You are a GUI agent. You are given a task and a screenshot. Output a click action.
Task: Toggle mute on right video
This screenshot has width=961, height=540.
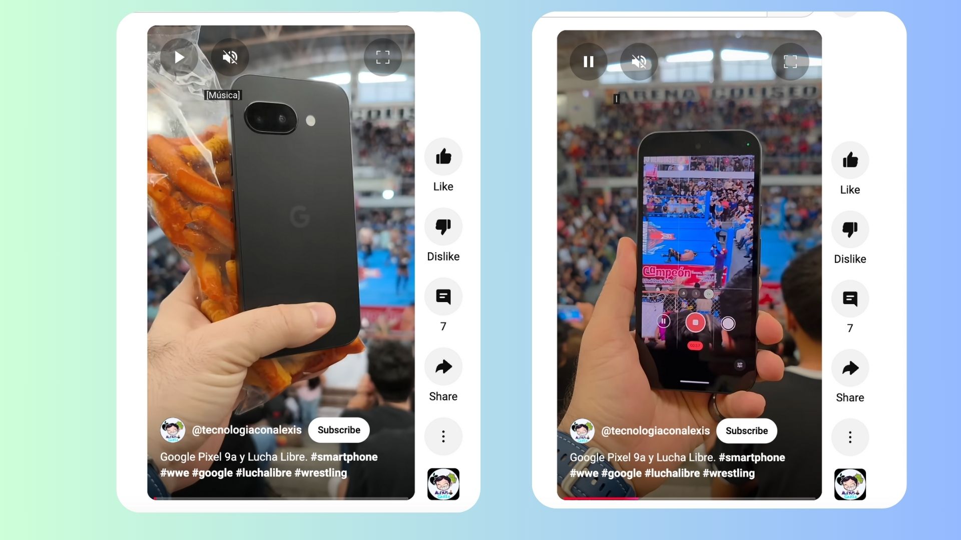[638, 61]
